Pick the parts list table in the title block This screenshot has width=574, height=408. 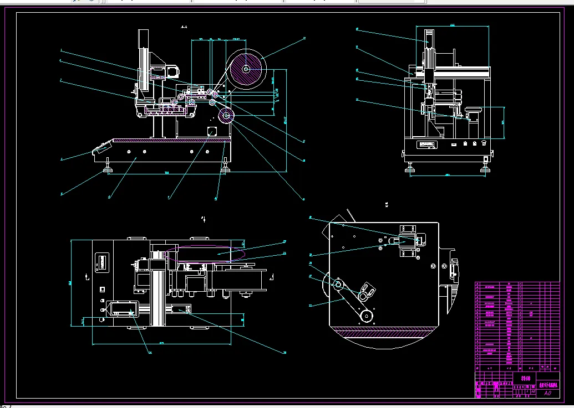[517, 327]
